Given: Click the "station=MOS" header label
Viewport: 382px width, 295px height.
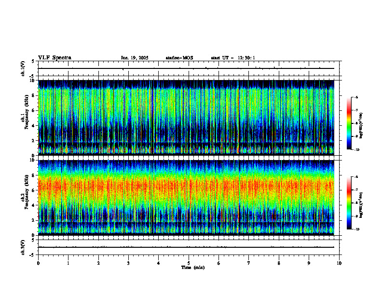Looking at the screenshot, I should pos(179,58).
